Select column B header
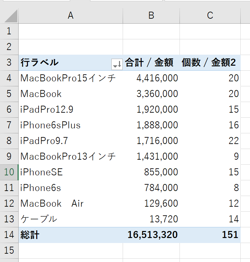The image size is (250, 262). pos(151,15)
